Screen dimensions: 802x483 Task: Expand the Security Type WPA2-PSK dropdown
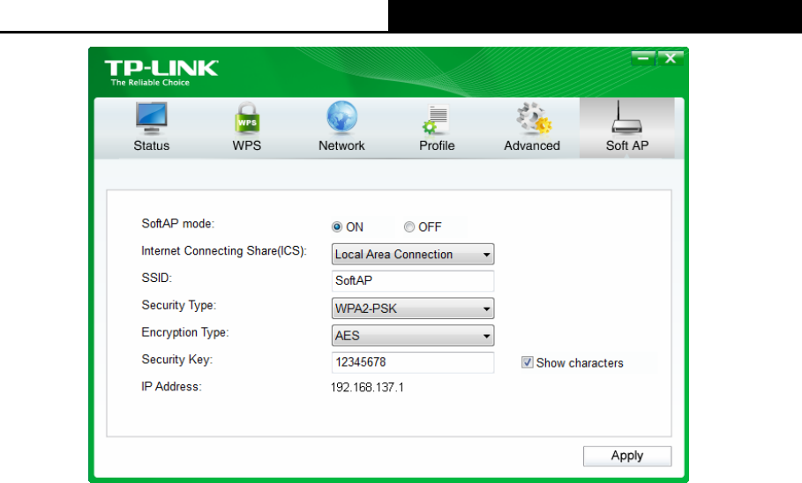413,308
